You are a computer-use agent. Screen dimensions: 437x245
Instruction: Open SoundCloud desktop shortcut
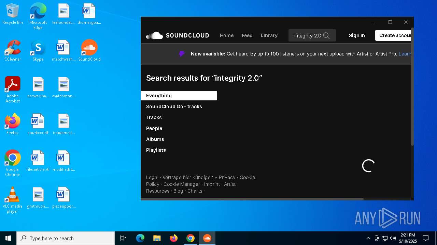point(89,51)
